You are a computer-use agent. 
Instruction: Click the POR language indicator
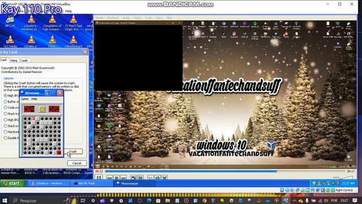(334, 201)
